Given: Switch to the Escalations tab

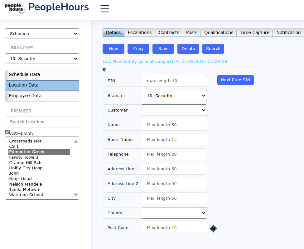Looking at the screenshot, I should coord(140,32).
